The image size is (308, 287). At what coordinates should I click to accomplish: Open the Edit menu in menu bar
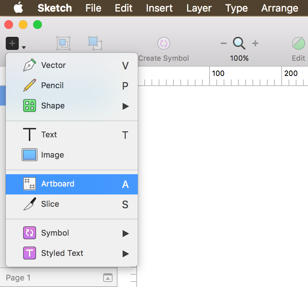click(x=124, y=8)
